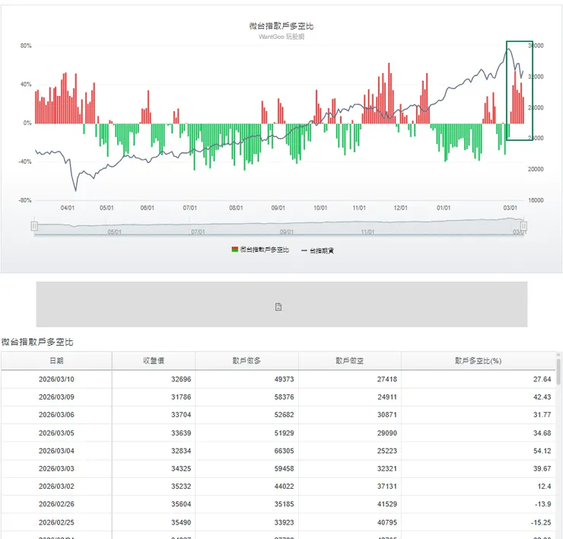Toggle the 台指期貨 legend line series
Screen dimensions: 563x539
tap(317, 250)
